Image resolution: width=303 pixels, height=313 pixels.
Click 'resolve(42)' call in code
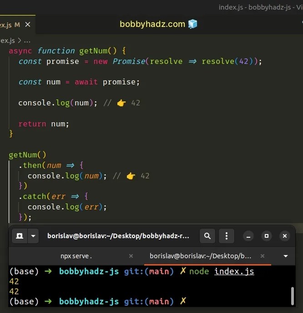[x=227, y=61]
